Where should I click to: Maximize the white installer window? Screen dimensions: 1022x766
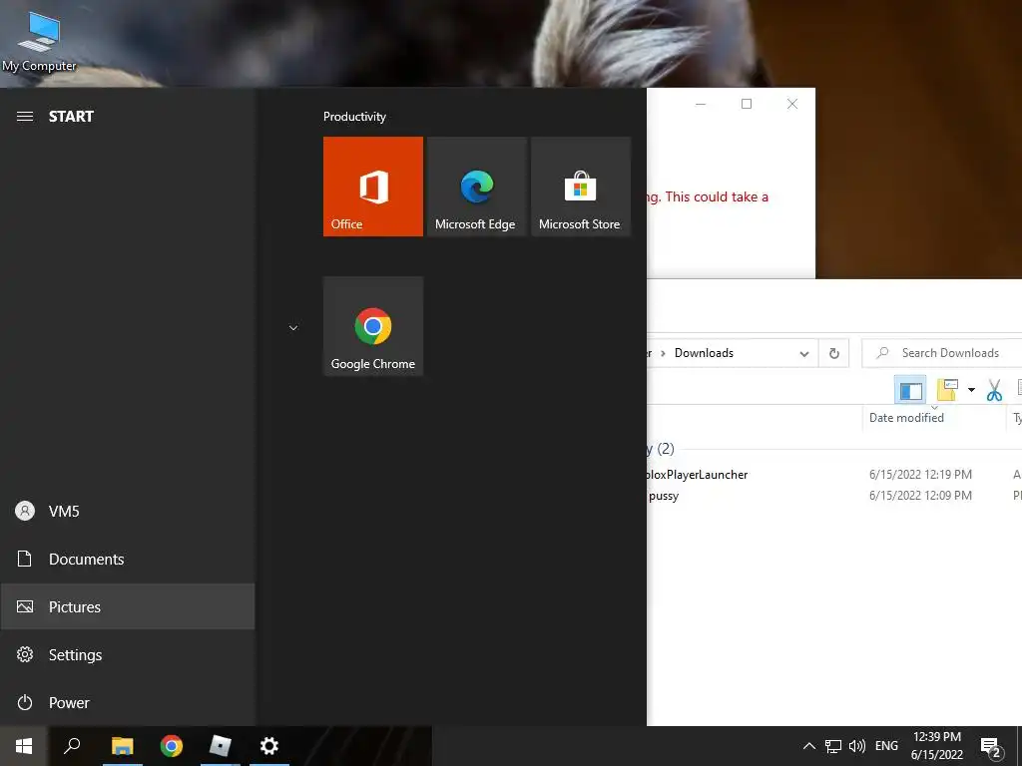[x=747, y=104]
